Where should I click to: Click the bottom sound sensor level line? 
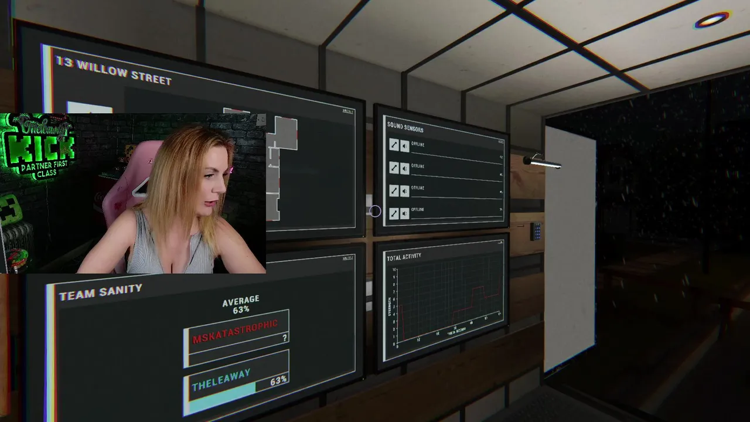(457, 217)
